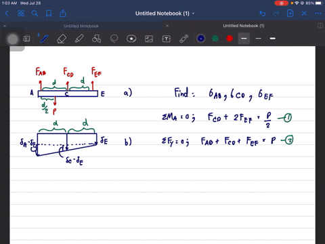Open the search magnifier
The image size is (325, 244).
pos(35,14)
